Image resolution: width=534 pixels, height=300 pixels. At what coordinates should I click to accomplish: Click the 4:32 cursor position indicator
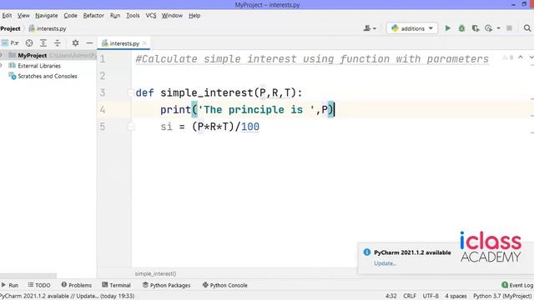pyautogui.click(x=391, y=296)
